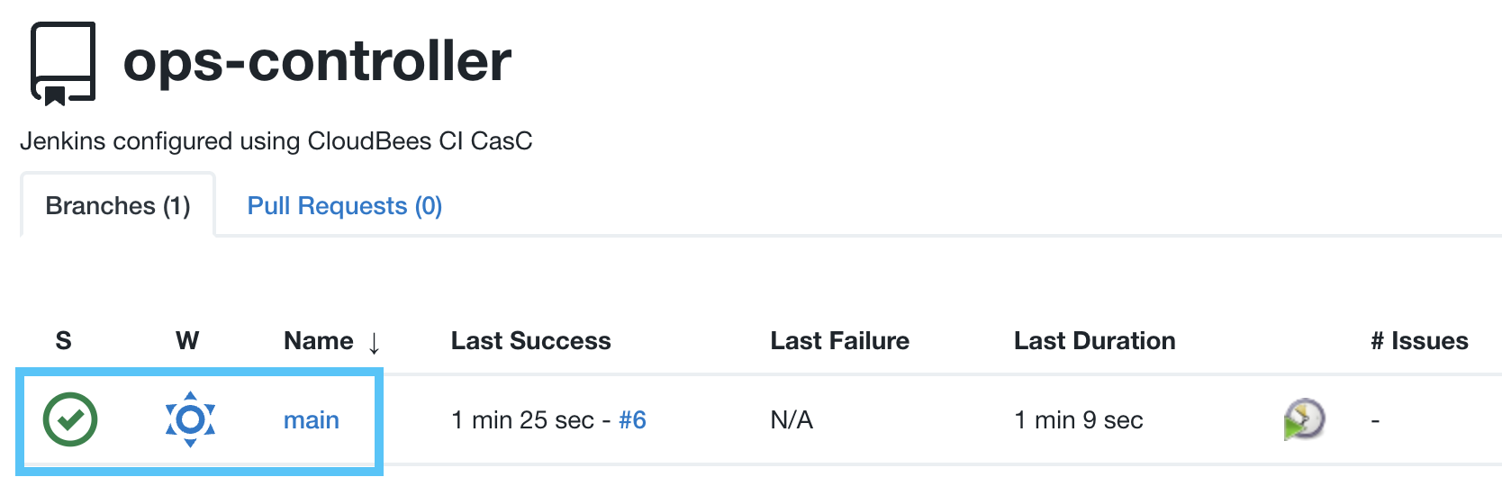Sort by Last Failure column header

(x=839, y=341)
